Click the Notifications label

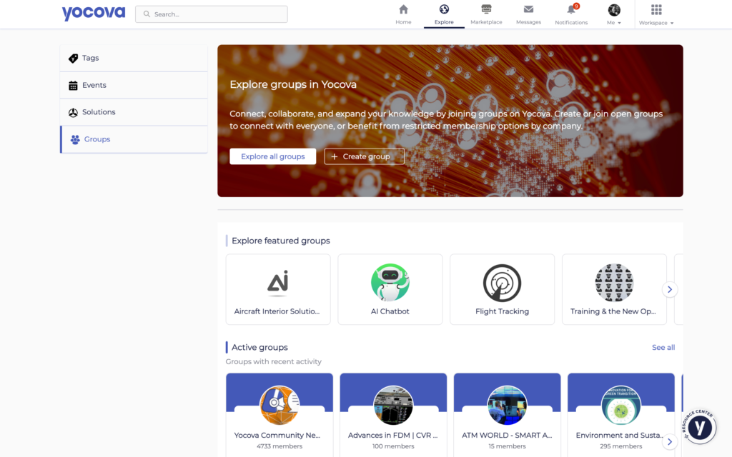click(x=571, y=22)
